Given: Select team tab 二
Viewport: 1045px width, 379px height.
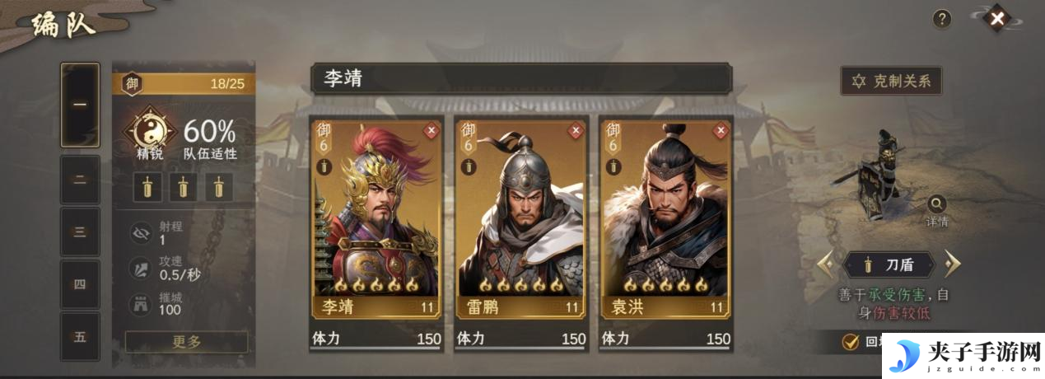Looking at the screenshot, I should coord(80,179).
